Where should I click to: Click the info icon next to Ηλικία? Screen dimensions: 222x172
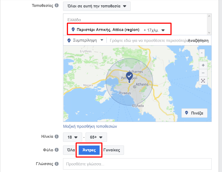56,137
